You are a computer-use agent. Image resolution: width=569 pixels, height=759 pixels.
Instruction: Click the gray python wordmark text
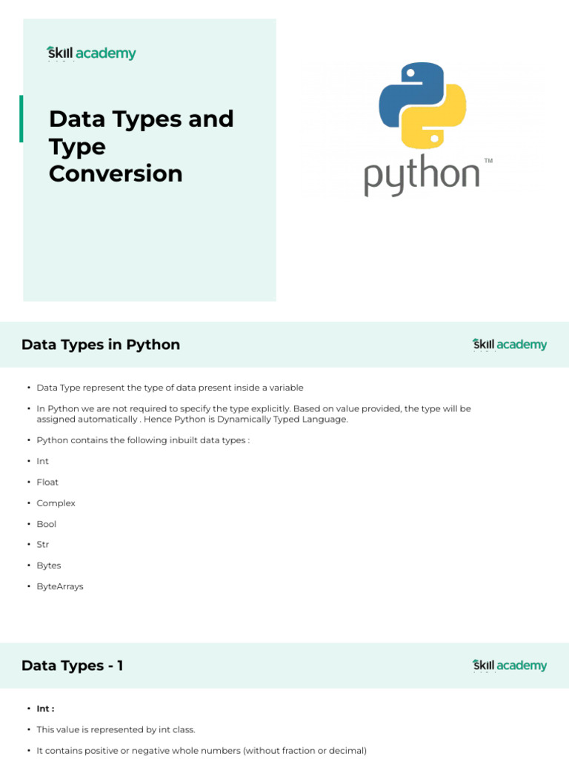422,176
